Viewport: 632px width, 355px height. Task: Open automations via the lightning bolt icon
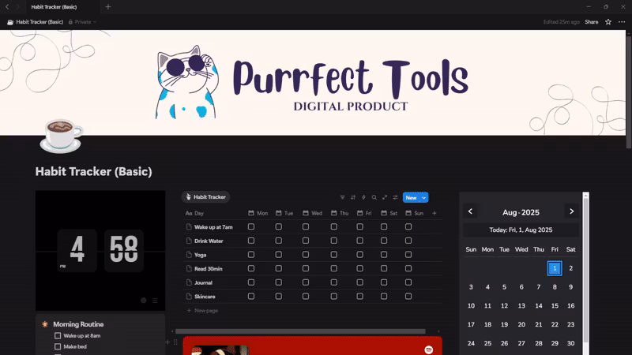(363, 197)
